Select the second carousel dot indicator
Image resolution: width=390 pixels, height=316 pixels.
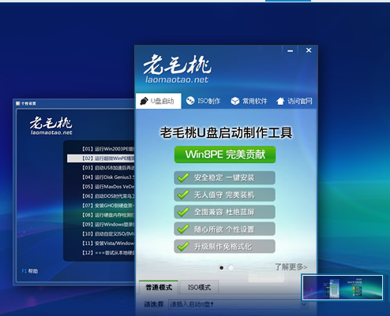click(231, 268)
